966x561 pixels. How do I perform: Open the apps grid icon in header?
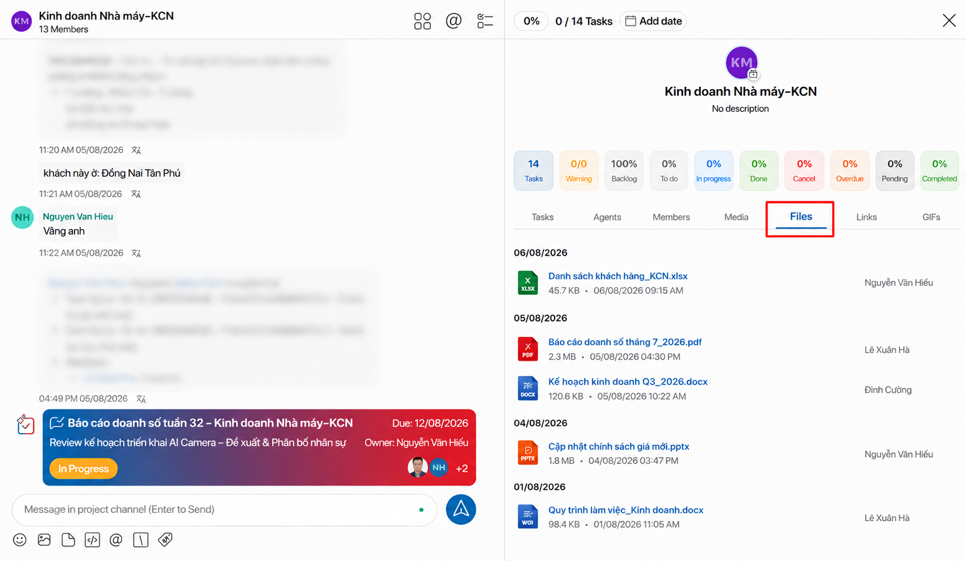point(422,21)
